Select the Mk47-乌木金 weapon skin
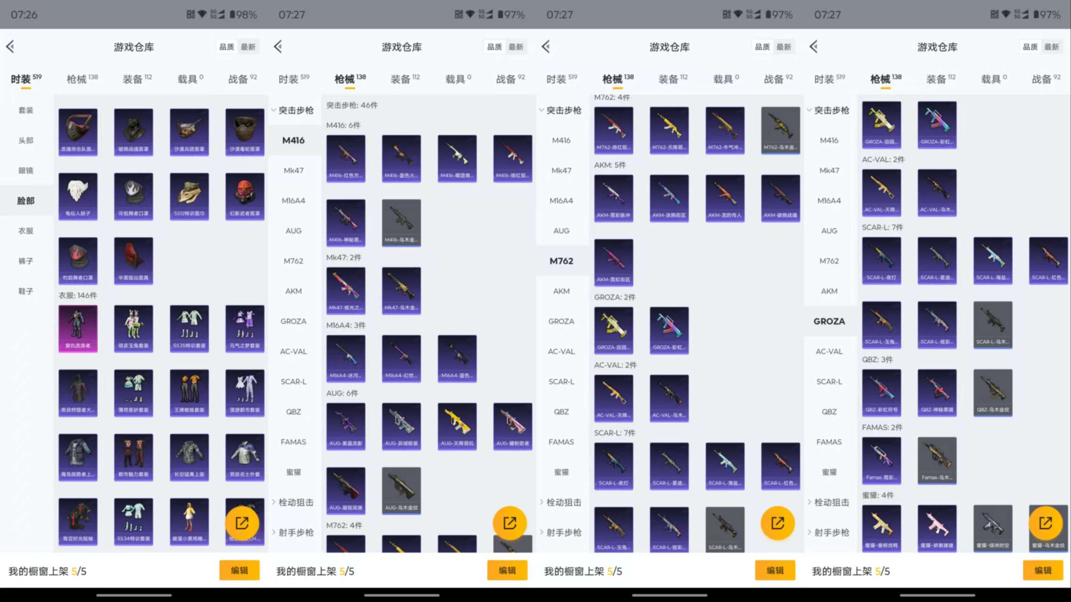 401,290
